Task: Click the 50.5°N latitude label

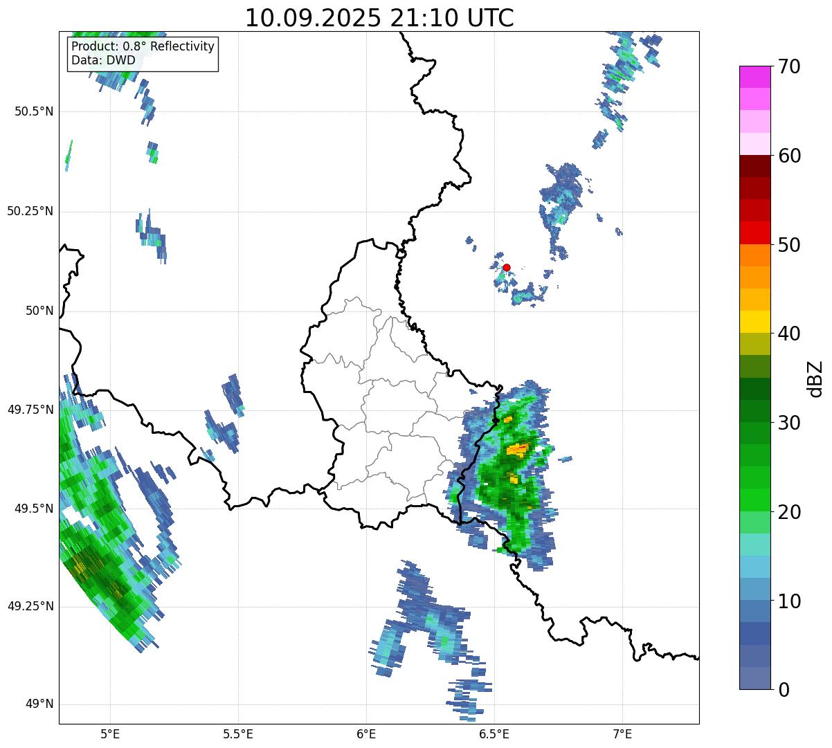Action: click(34, 111)
